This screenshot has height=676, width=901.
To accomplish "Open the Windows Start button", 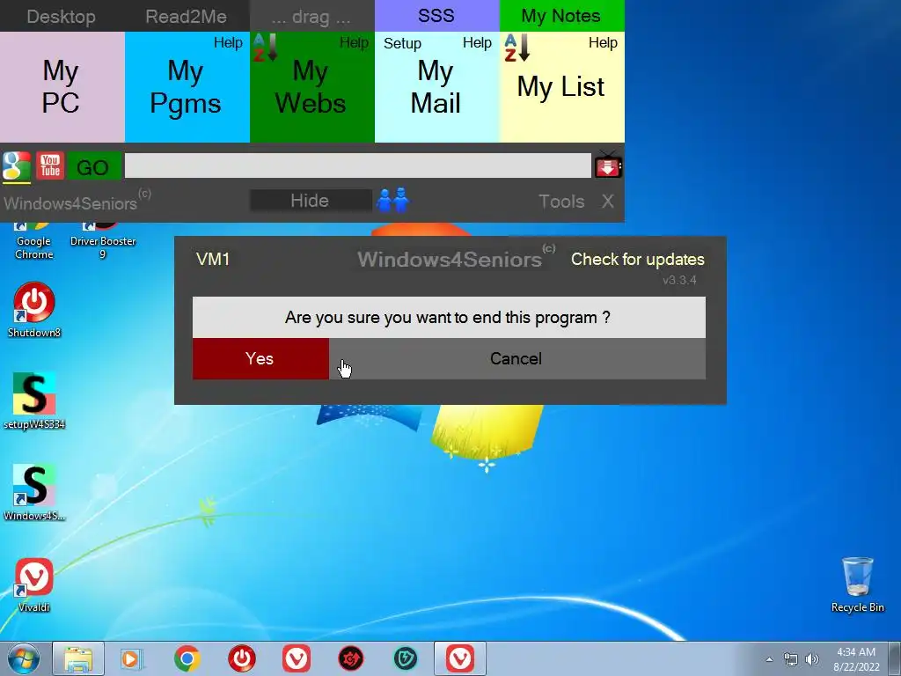I will click(x=24, y=658).
